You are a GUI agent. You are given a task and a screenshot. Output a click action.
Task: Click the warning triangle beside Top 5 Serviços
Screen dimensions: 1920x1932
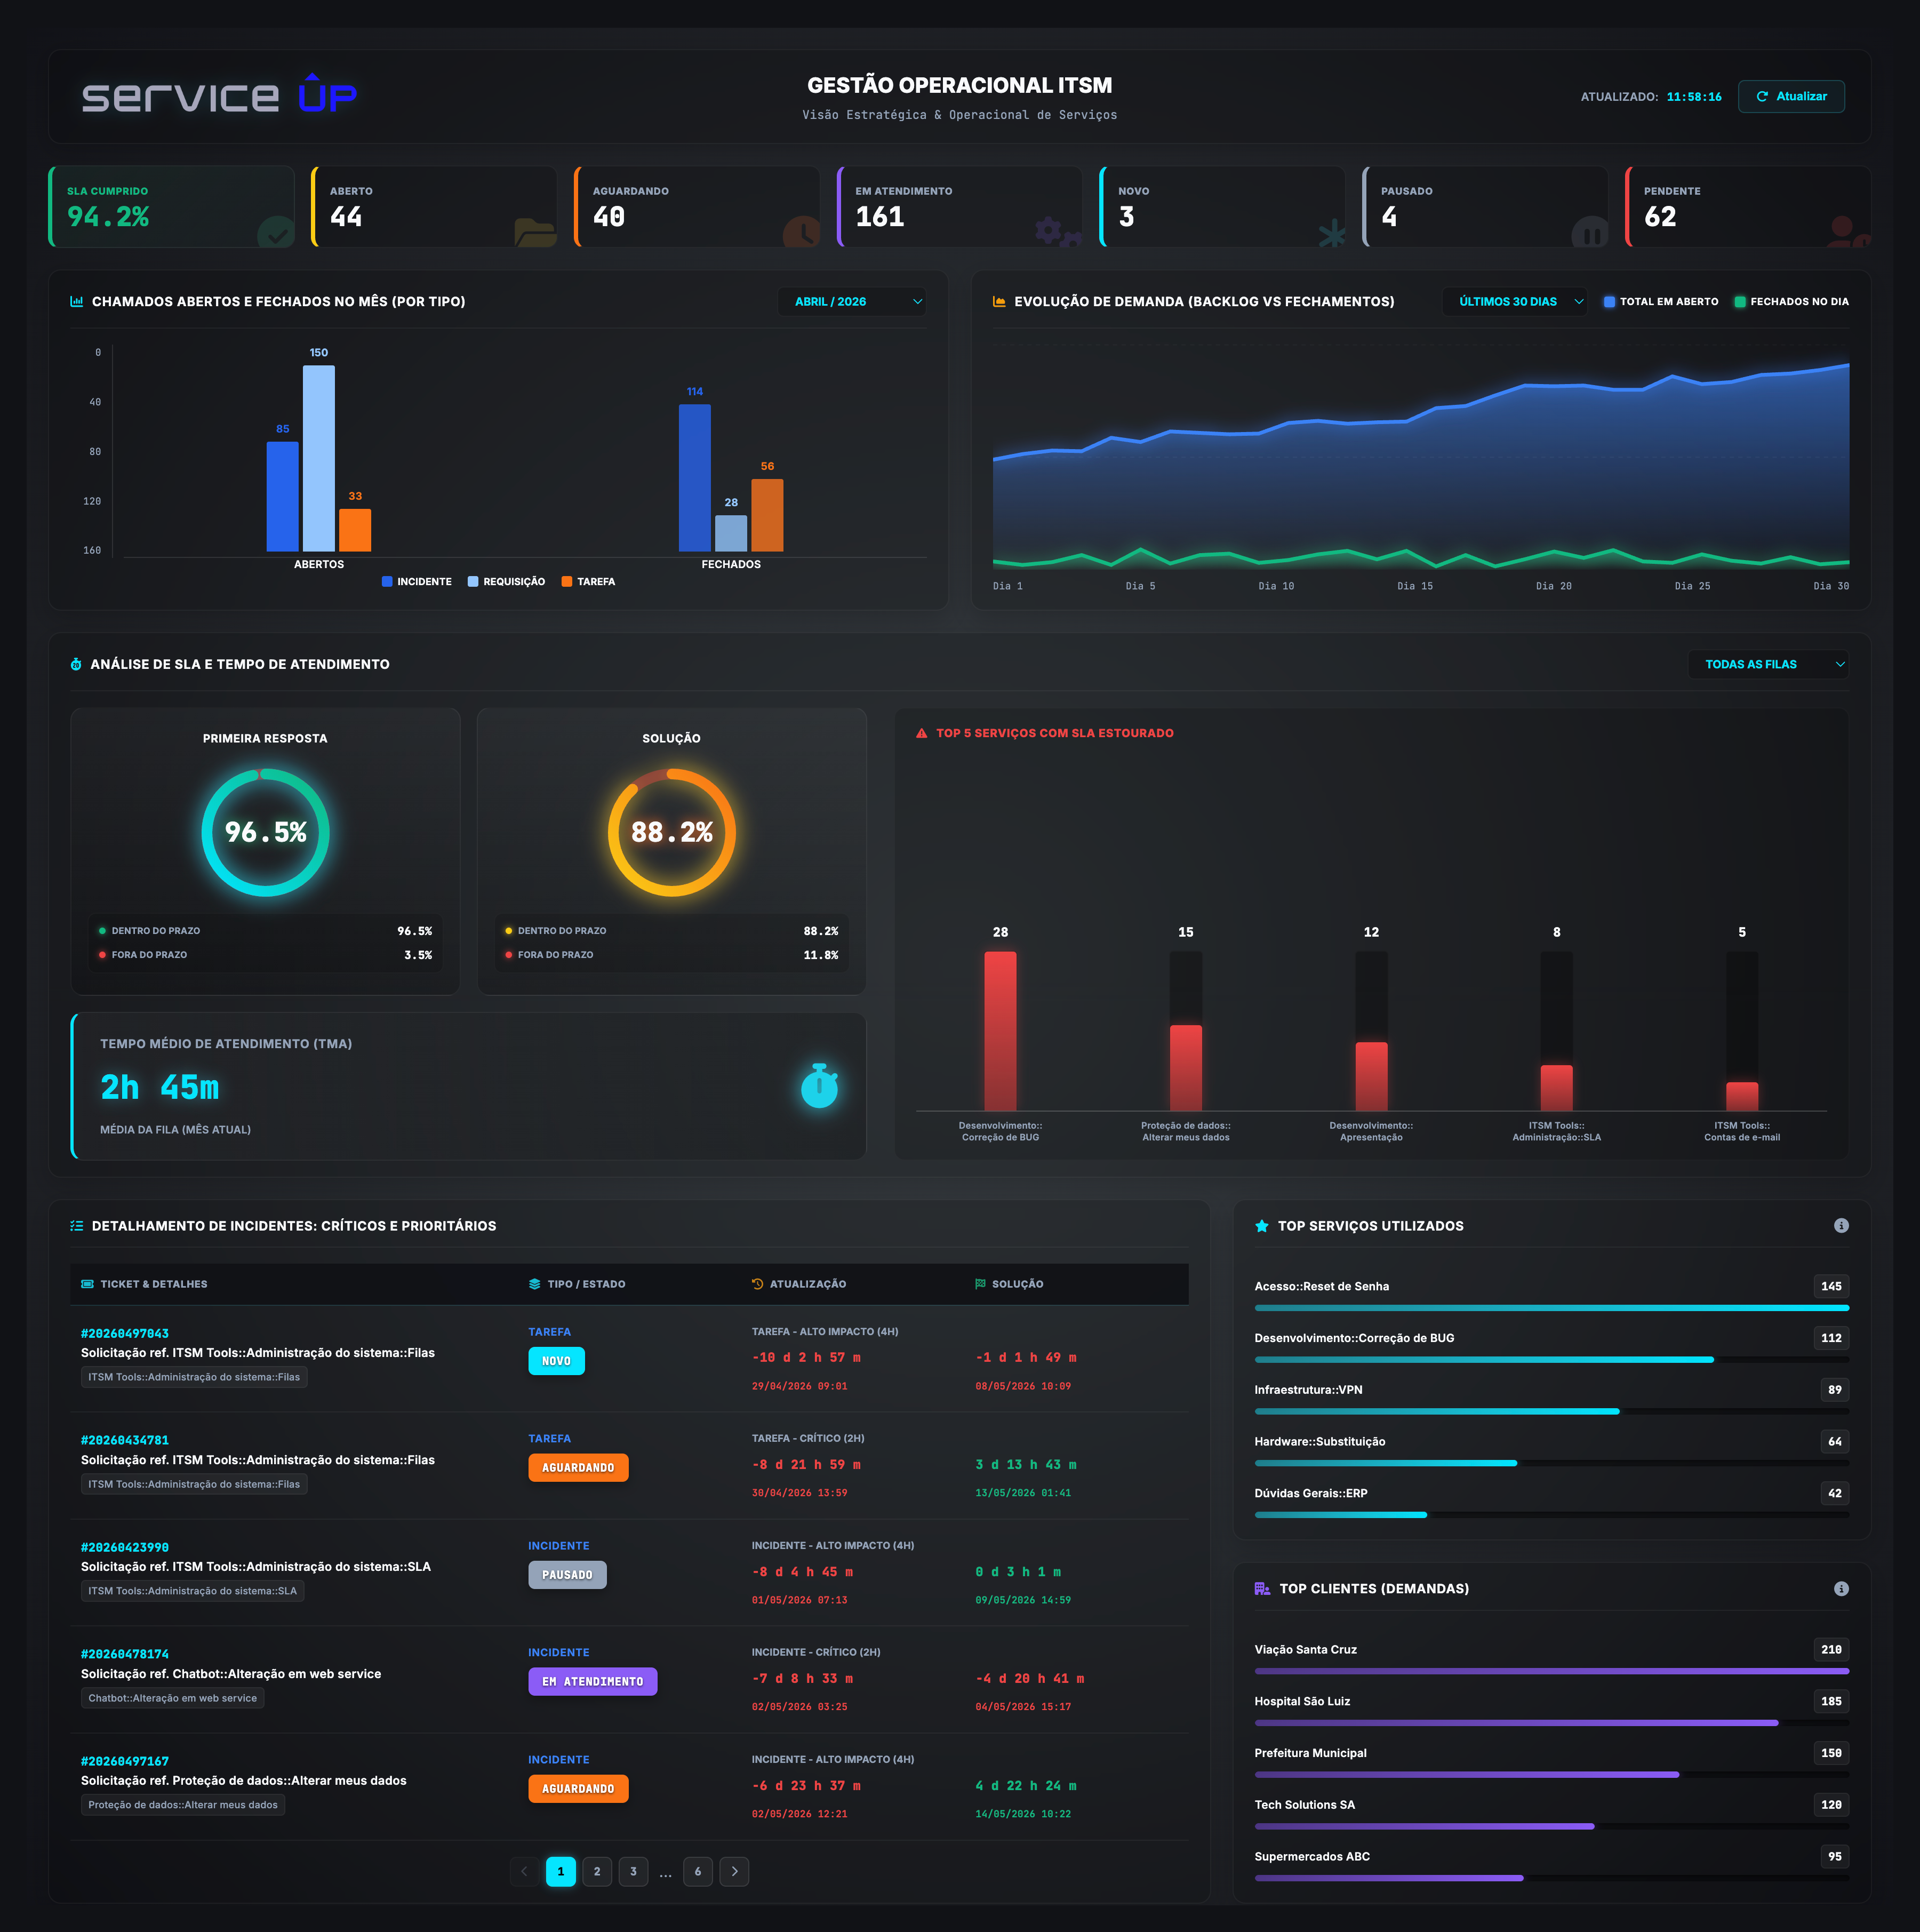click(x=922, y=734)
